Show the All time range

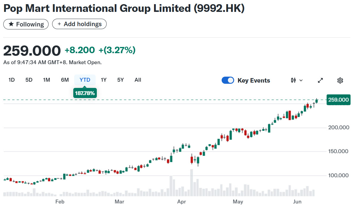[138, 80]
